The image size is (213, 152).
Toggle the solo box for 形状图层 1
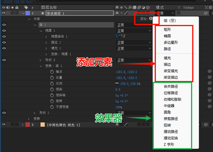[x=13, y=13]
